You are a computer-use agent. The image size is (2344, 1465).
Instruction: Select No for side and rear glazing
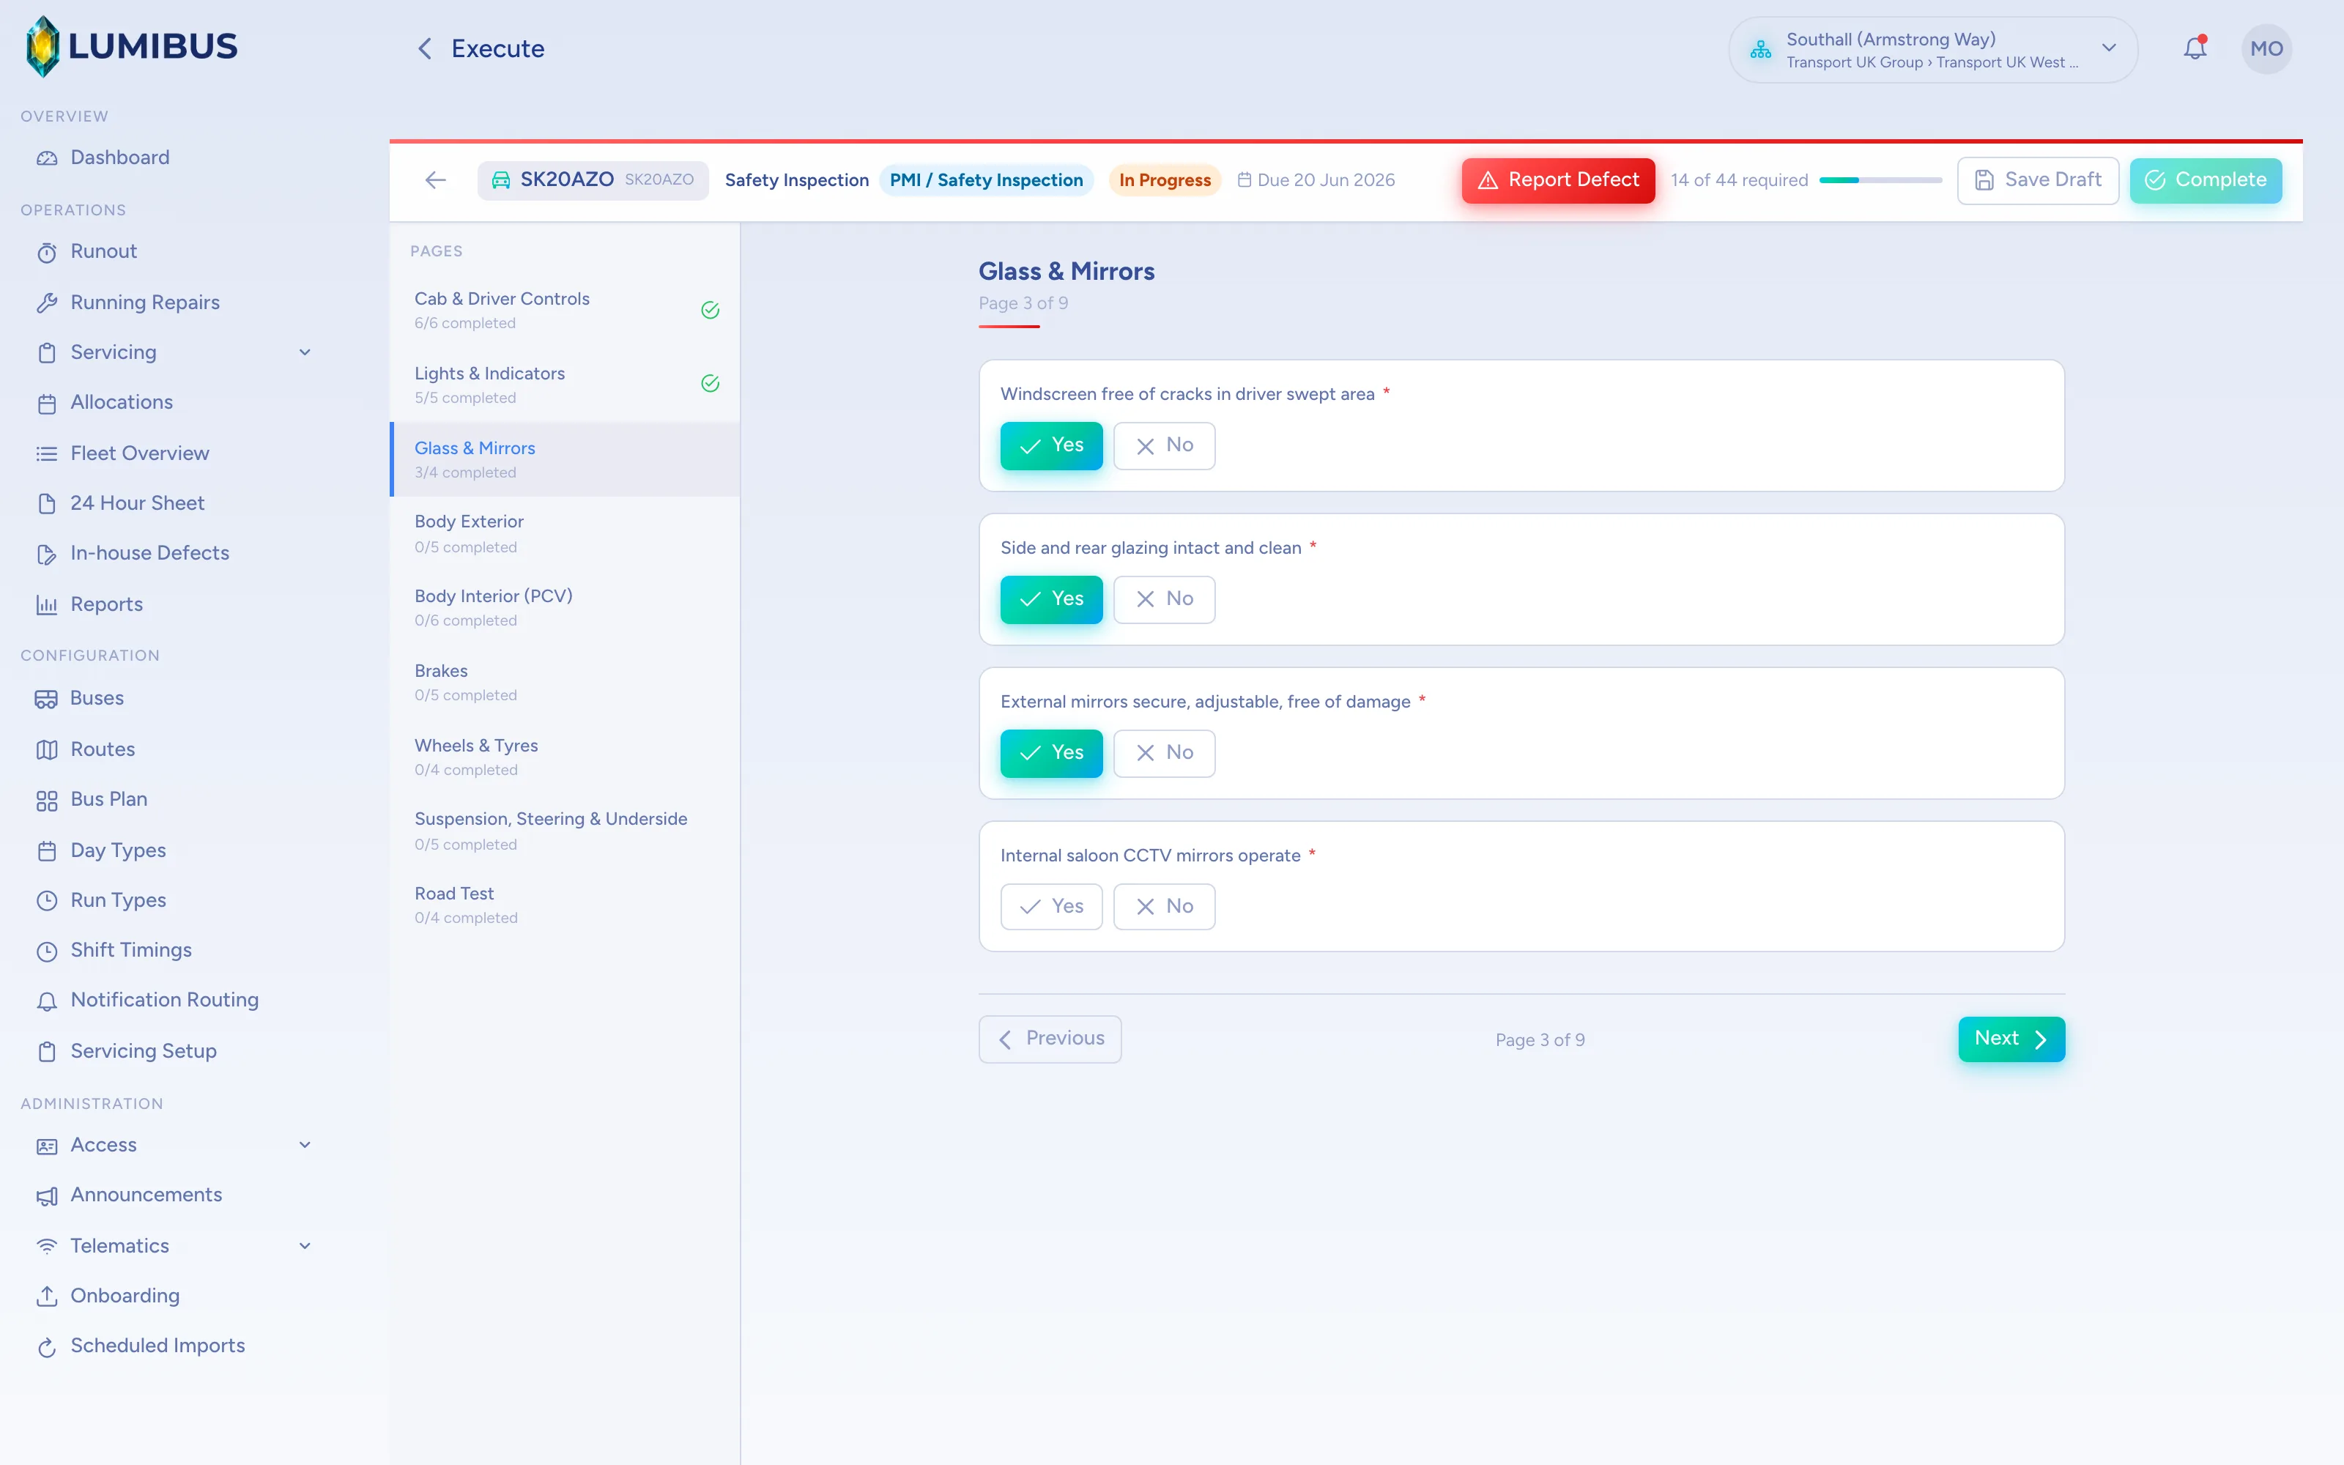[1163, 600]
